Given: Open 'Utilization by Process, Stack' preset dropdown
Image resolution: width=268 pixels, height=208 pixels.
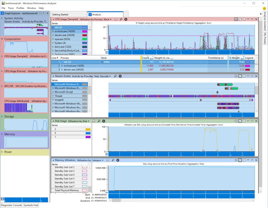Looking at the screenshot, I should [x=95, y=19].
